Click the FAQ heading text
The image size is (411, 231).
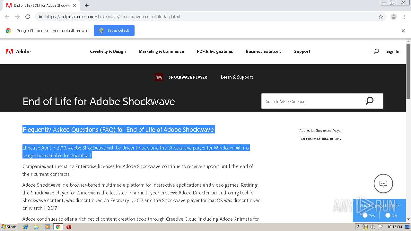(118, 130)
